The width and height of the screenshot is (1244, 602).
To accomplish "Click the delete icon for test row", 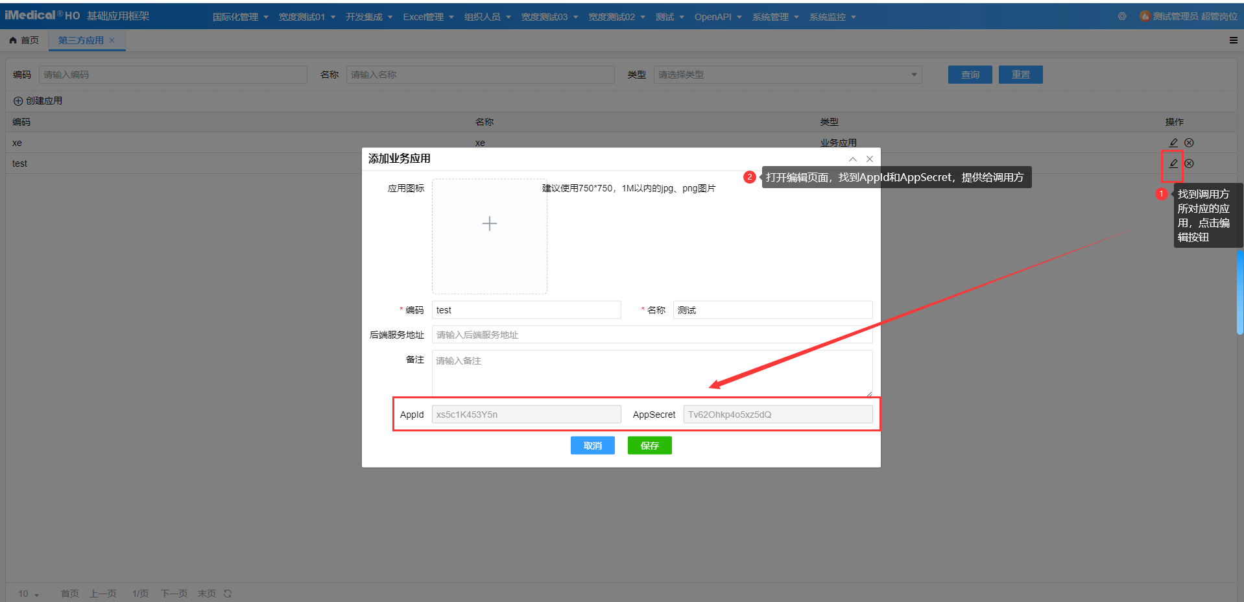I will [x=1189, y=163].
